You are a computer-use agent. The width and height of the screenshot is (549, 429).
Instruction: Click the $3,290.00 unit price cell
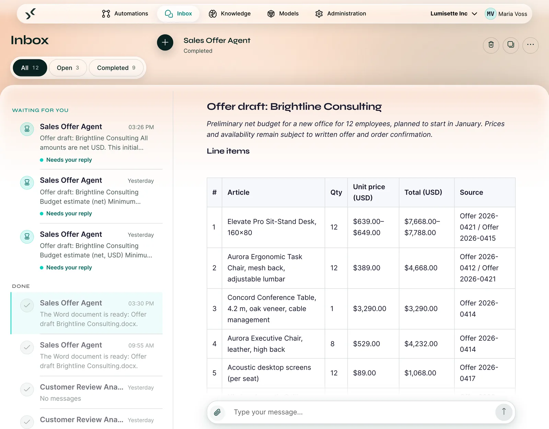[373, 309]
